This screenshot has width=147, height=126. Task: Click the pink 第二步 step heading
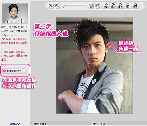pyautogui.click(x=44, y=27)
